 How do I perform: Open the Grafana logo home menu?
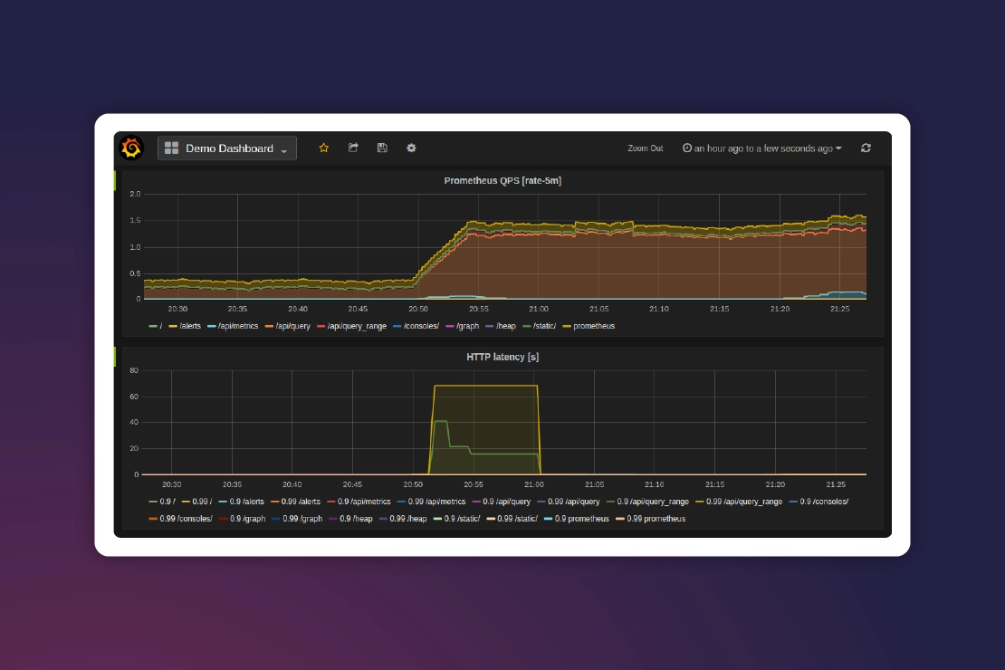pos(131,148)
